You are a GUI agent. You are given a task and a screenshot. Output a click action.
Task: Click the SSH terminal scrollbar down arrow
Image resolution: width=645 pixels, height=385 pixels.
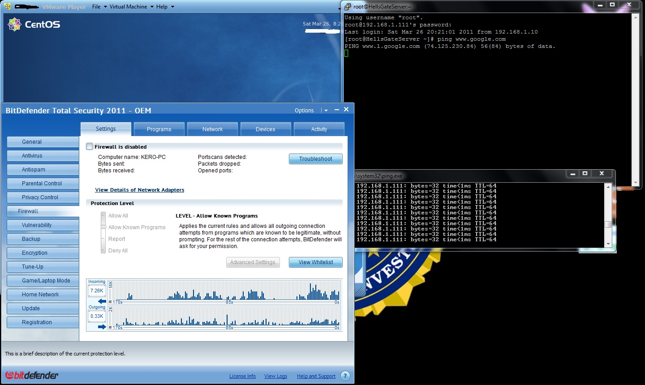635,183
